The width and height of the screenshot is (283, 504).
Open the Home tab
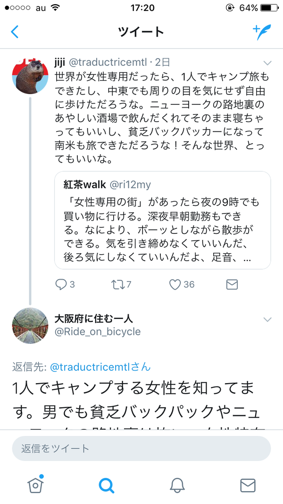pyautogui.click(x=35, y=485)
